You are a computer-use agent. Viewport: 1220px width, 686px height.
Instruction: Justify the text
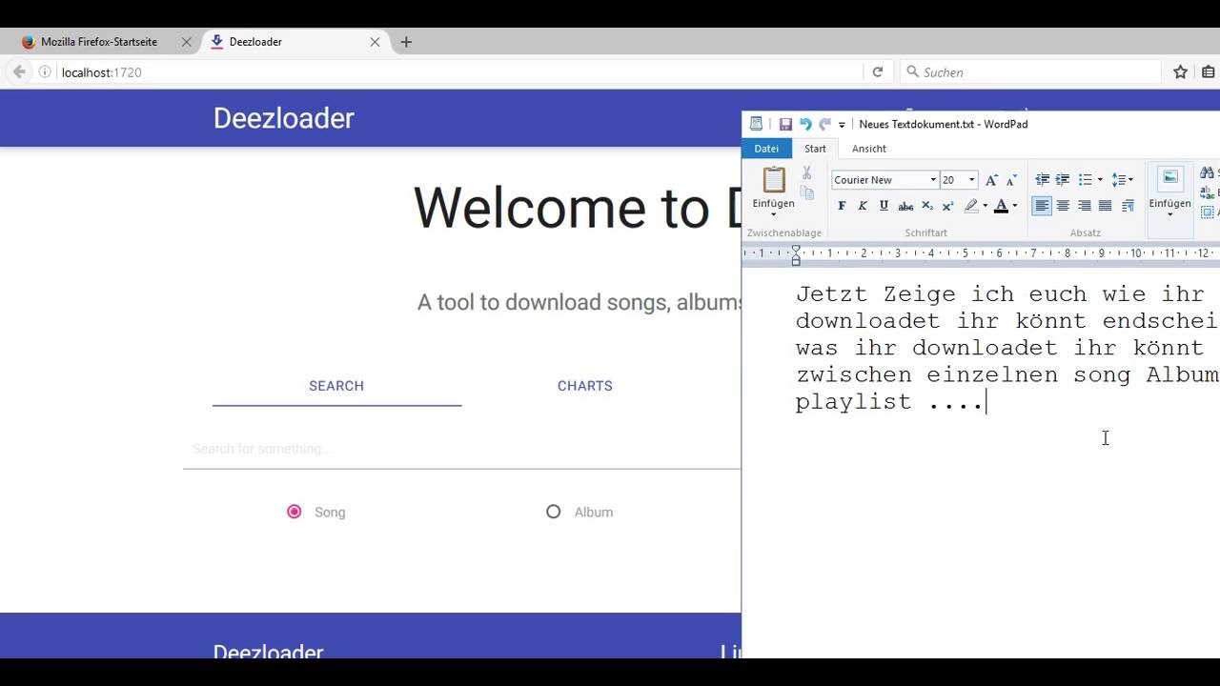(1105, 206)
